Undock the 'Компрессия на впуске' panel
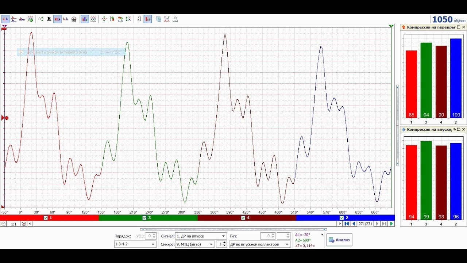This screenshot has height=263, width=467. click(459, 130)
